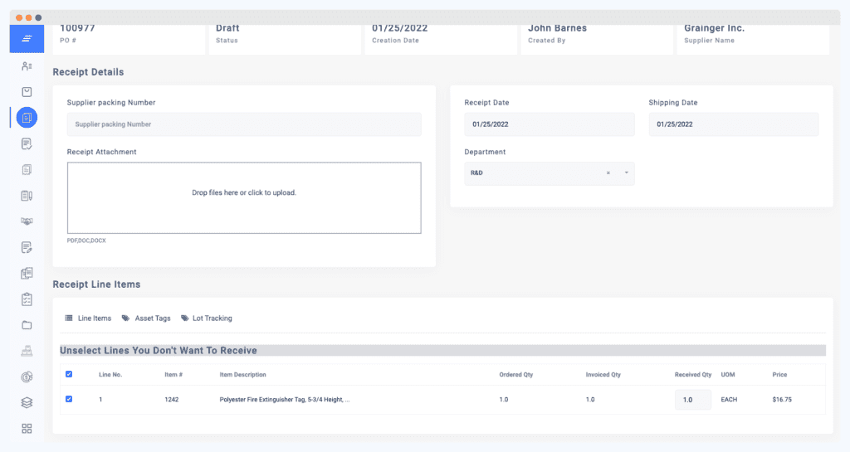
Task: Open the Receipt Date picker field
Action: pyautogui.click(x=549, y=124)
